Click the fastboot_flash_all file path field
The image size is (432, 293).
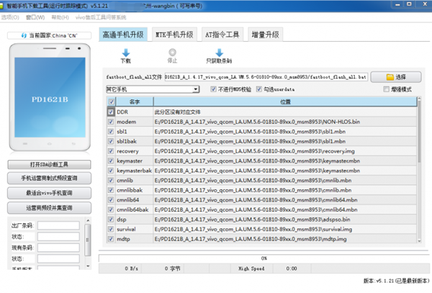[x=266, y=76]
